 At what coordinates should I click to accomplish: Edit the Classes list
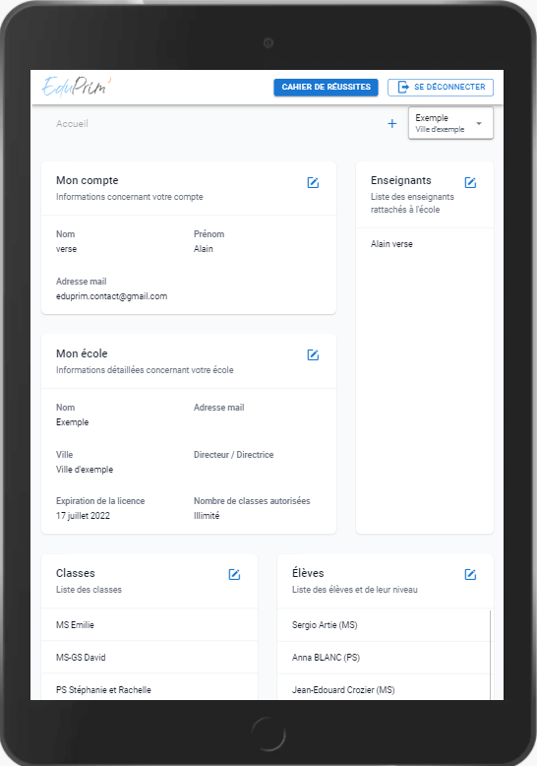tap(234, 575)
